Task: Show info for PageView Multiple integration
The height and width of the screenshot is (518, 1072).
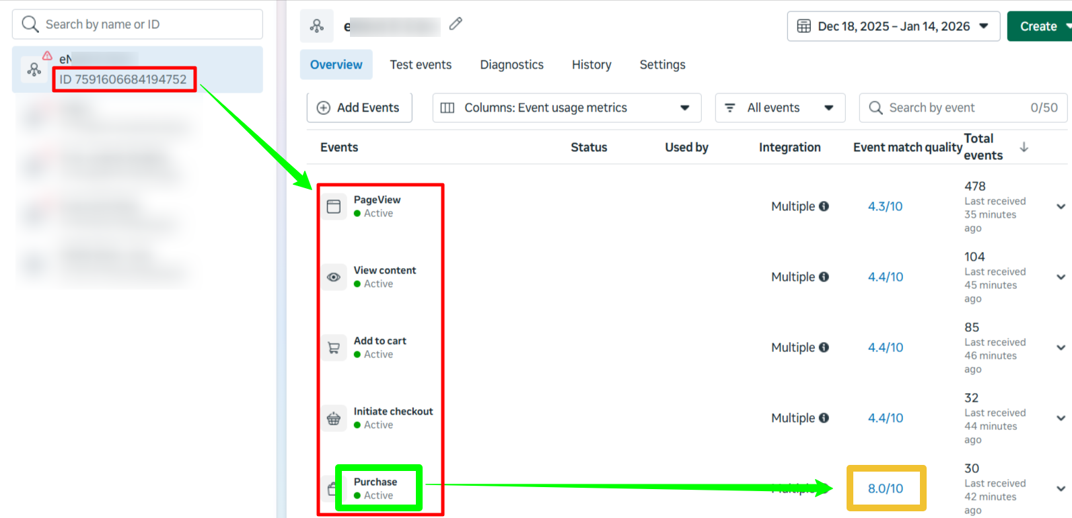Action: pyautogui.click(x=824, y=206)
